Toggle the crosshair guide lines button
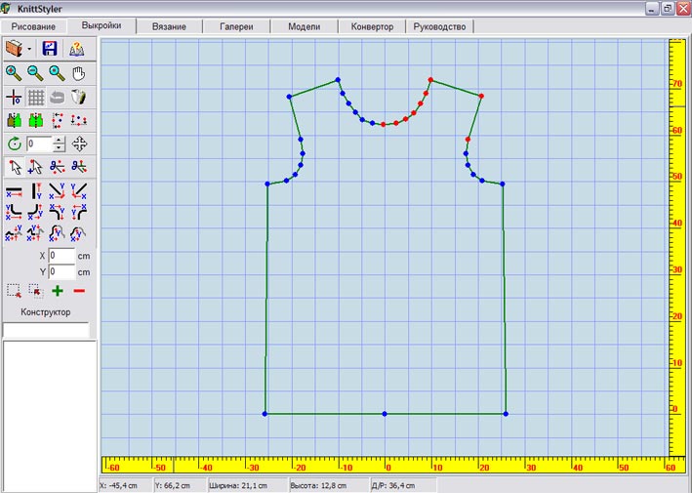The width and height of the screenshot is (692, 493). (x=15, y=98)
